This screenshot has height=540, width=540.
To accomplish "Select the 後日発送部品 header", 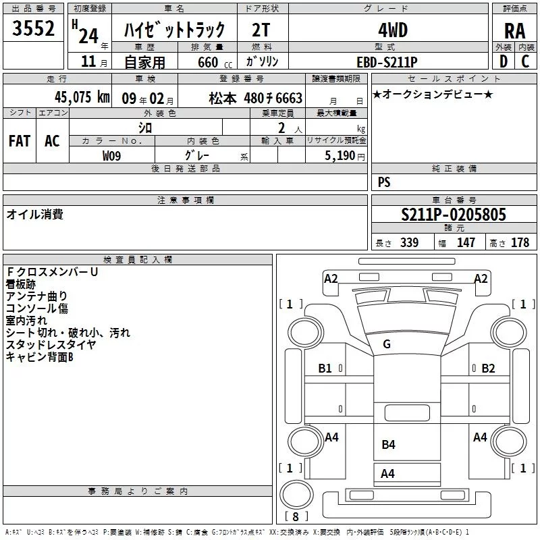I will click(x=185, y=168).
